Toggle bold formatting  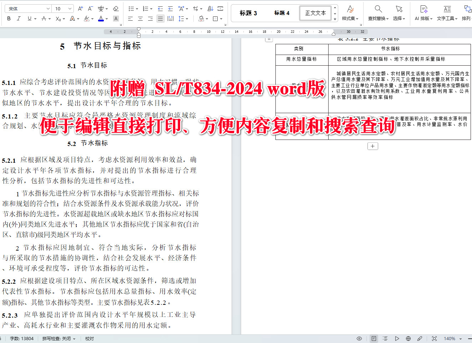[x=9, y=19]
